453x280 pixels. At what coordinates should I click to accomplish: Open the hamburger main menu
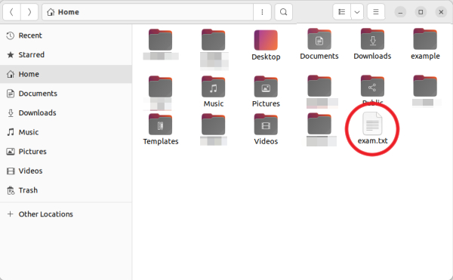(x=375, y=12)
